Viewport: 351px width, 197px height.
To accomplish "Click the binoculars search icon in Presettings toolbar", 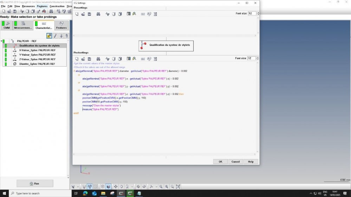I will 98,14.
